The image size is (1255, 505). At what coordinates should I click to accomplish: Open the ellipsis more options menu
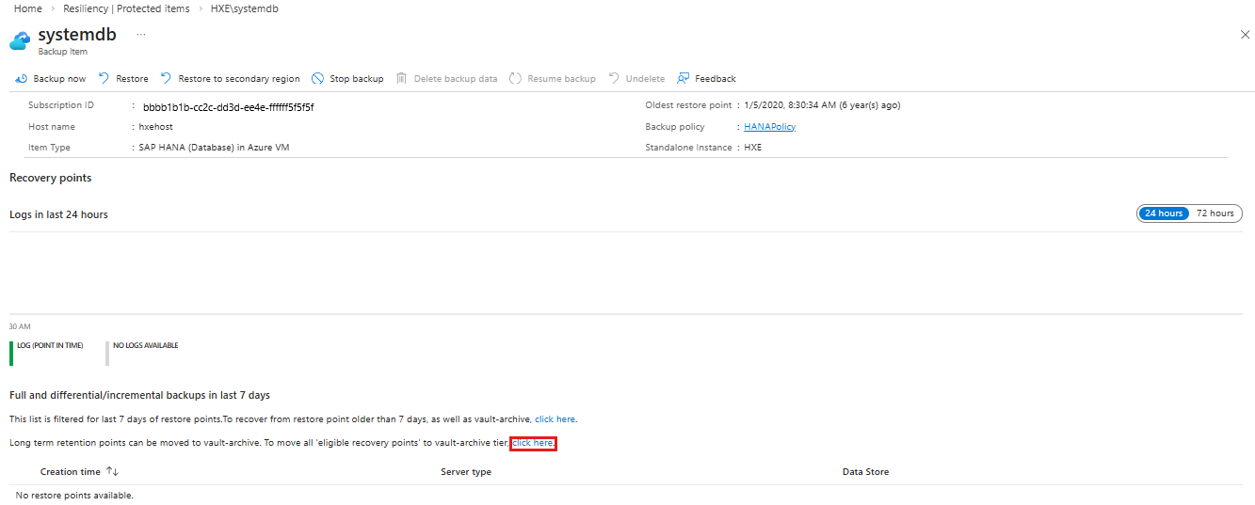tap(141, 34)
